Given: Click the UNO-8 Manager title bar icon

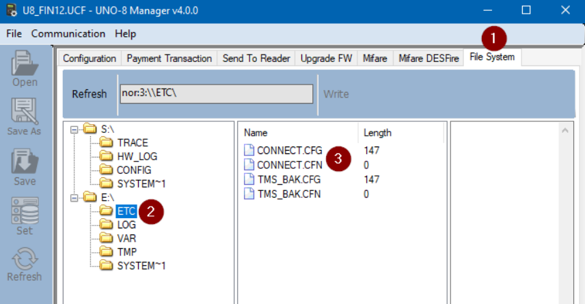Looking at the screenshot, I should tap(12, 10).
